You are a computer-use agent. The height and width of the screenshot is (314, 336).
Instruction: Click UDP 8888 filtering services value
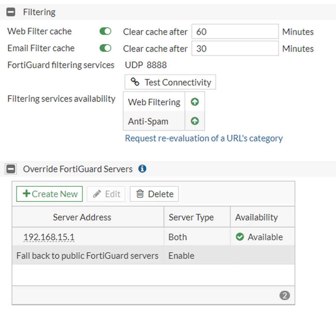tap(146, 65)
